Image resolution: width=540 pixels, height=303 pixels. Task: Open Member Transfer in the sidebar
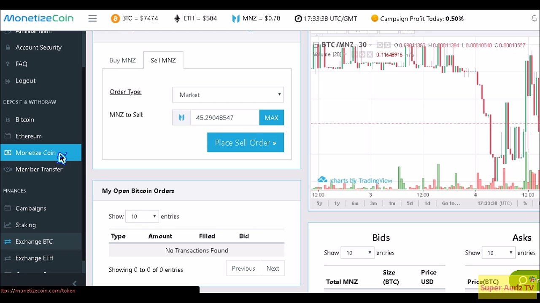pos(39,169)
